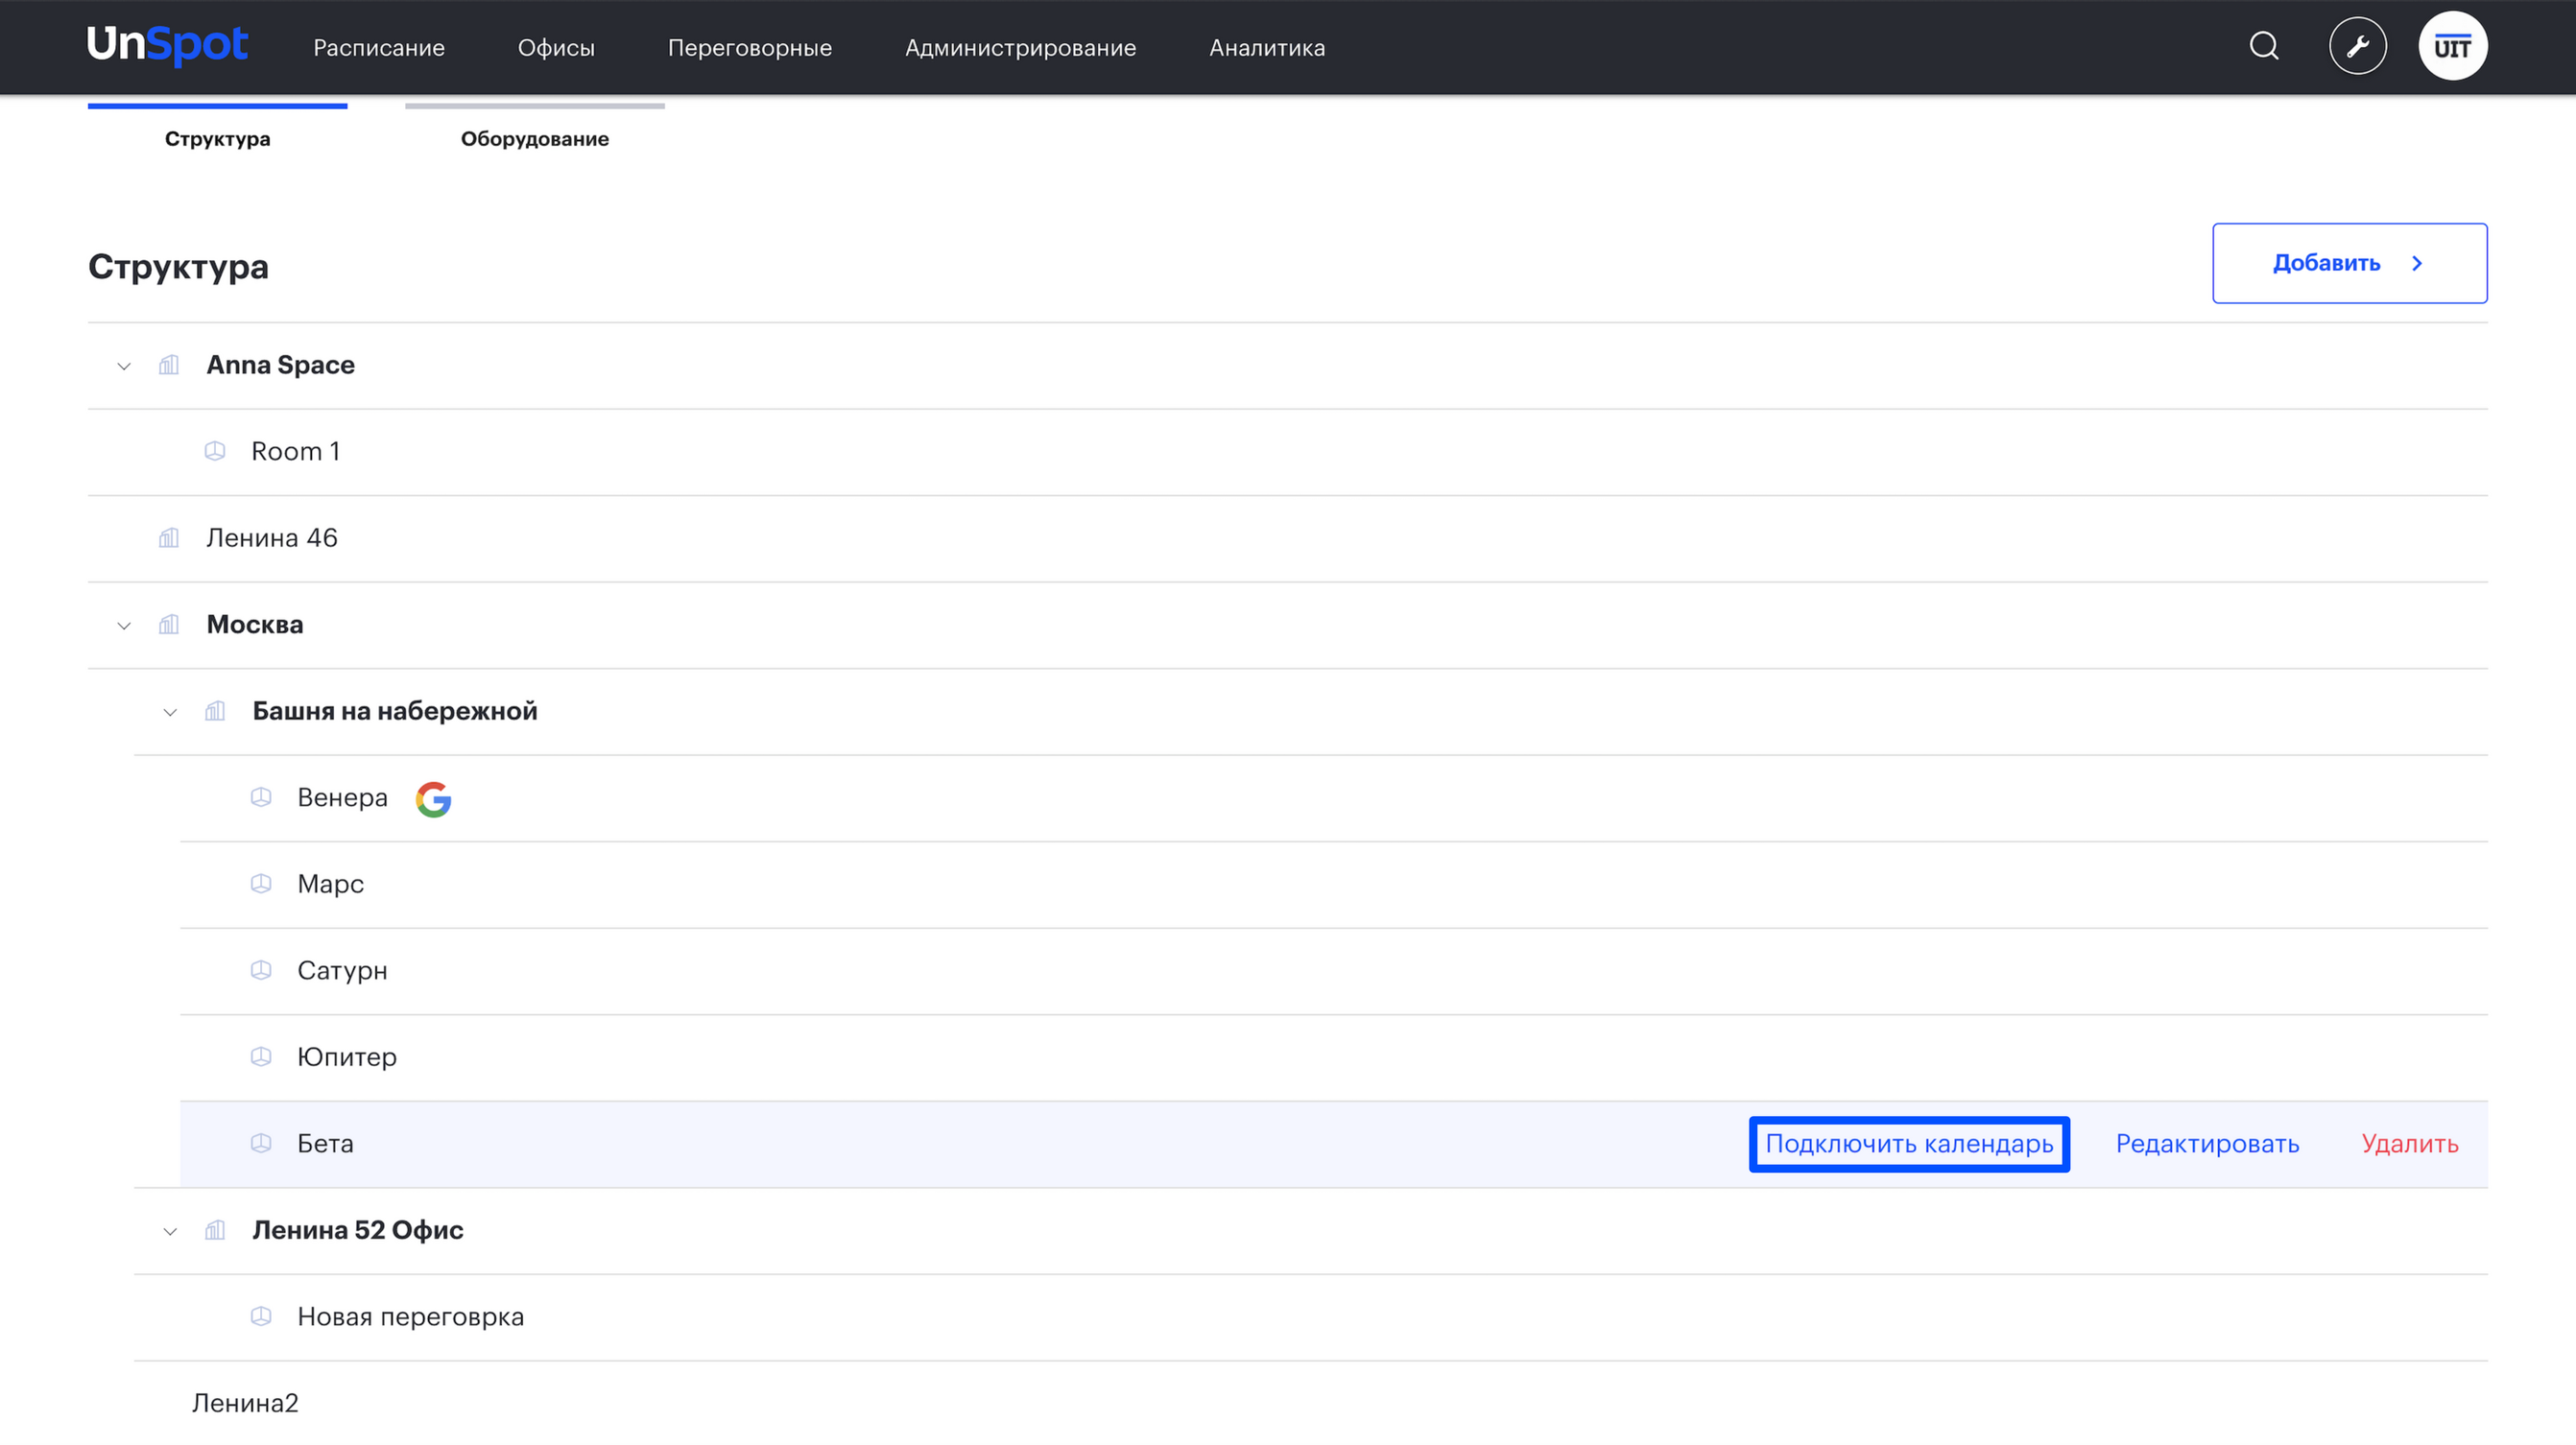Screen dimensions: 2576x1445
Task: Select the Anna Space row
Action: click(1288, 366)
